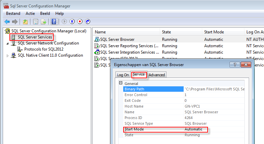Select the SQL Service Type property row
264x144 pixels.
184,123
